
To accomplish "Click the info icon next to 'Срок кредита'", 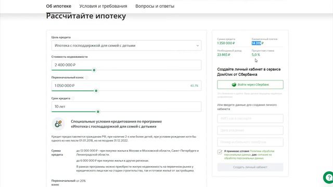I will click(x=73, y=98).
